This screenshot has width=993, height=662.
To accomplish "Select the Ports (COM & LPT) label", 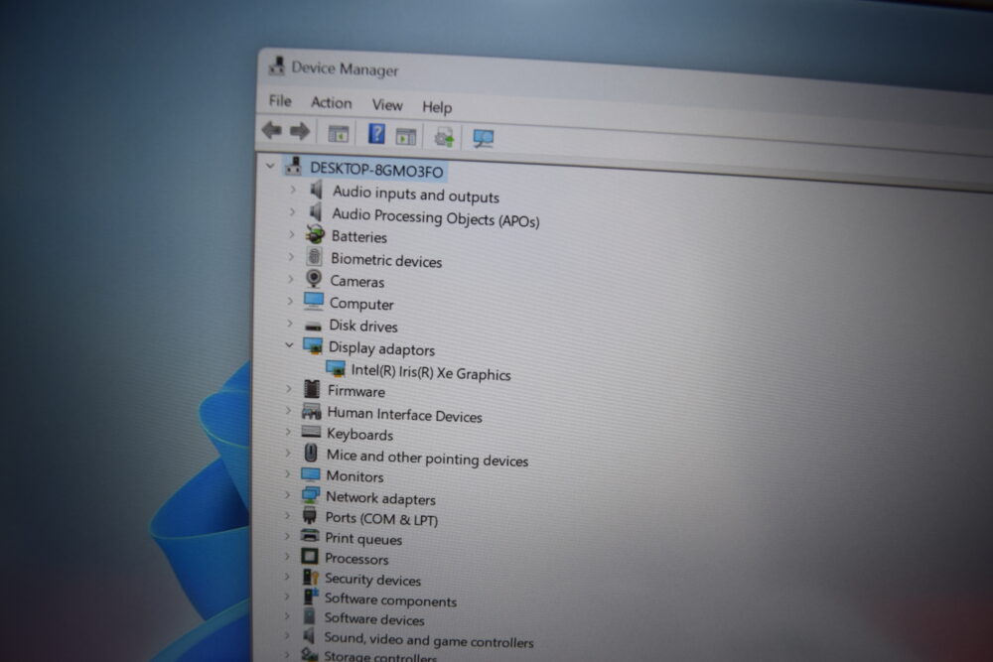I will click(381, 519).
